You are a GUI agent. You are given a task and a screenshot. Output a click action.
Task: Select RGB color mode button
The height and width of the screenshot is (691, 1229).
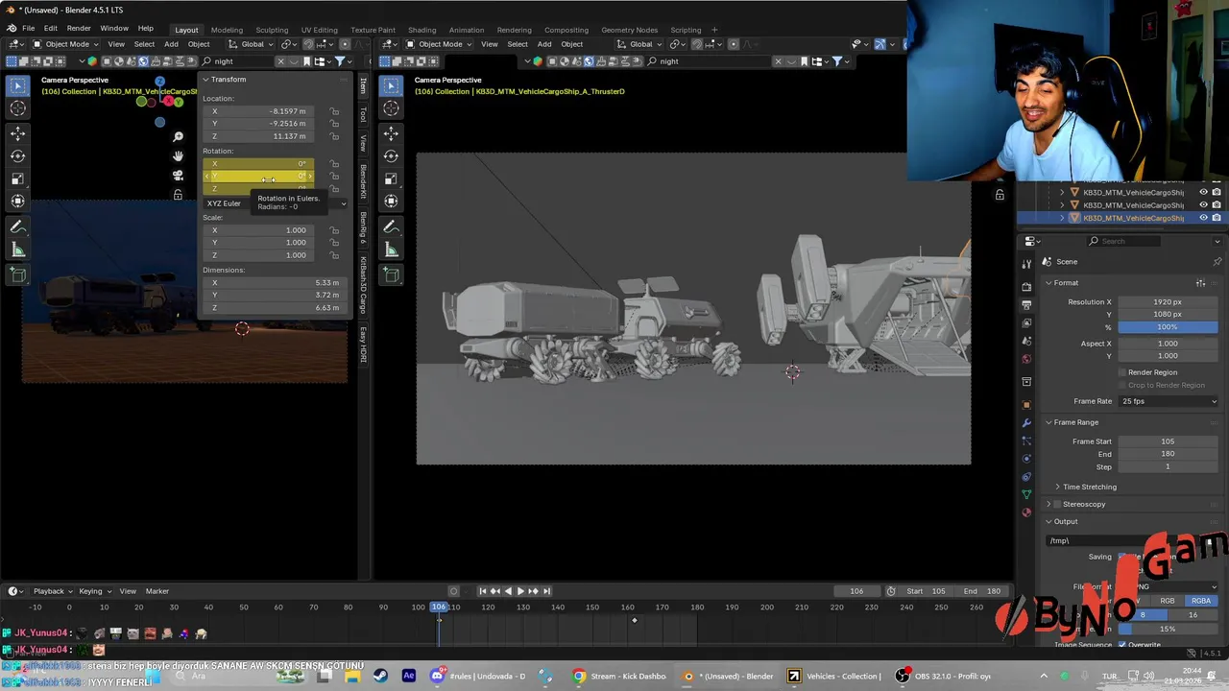tap(1168, 601)
